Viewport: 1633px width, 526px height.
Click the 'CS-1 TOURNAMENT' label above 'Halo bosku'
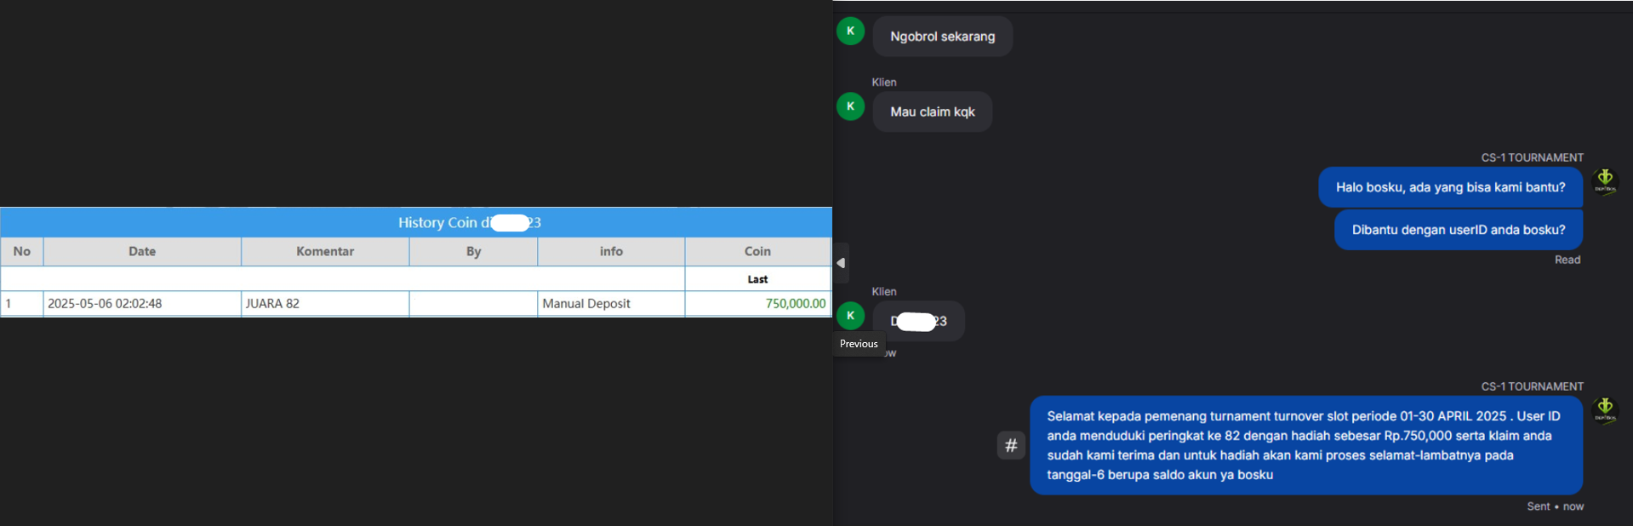pyautogui.click(x=1532, y=157)
